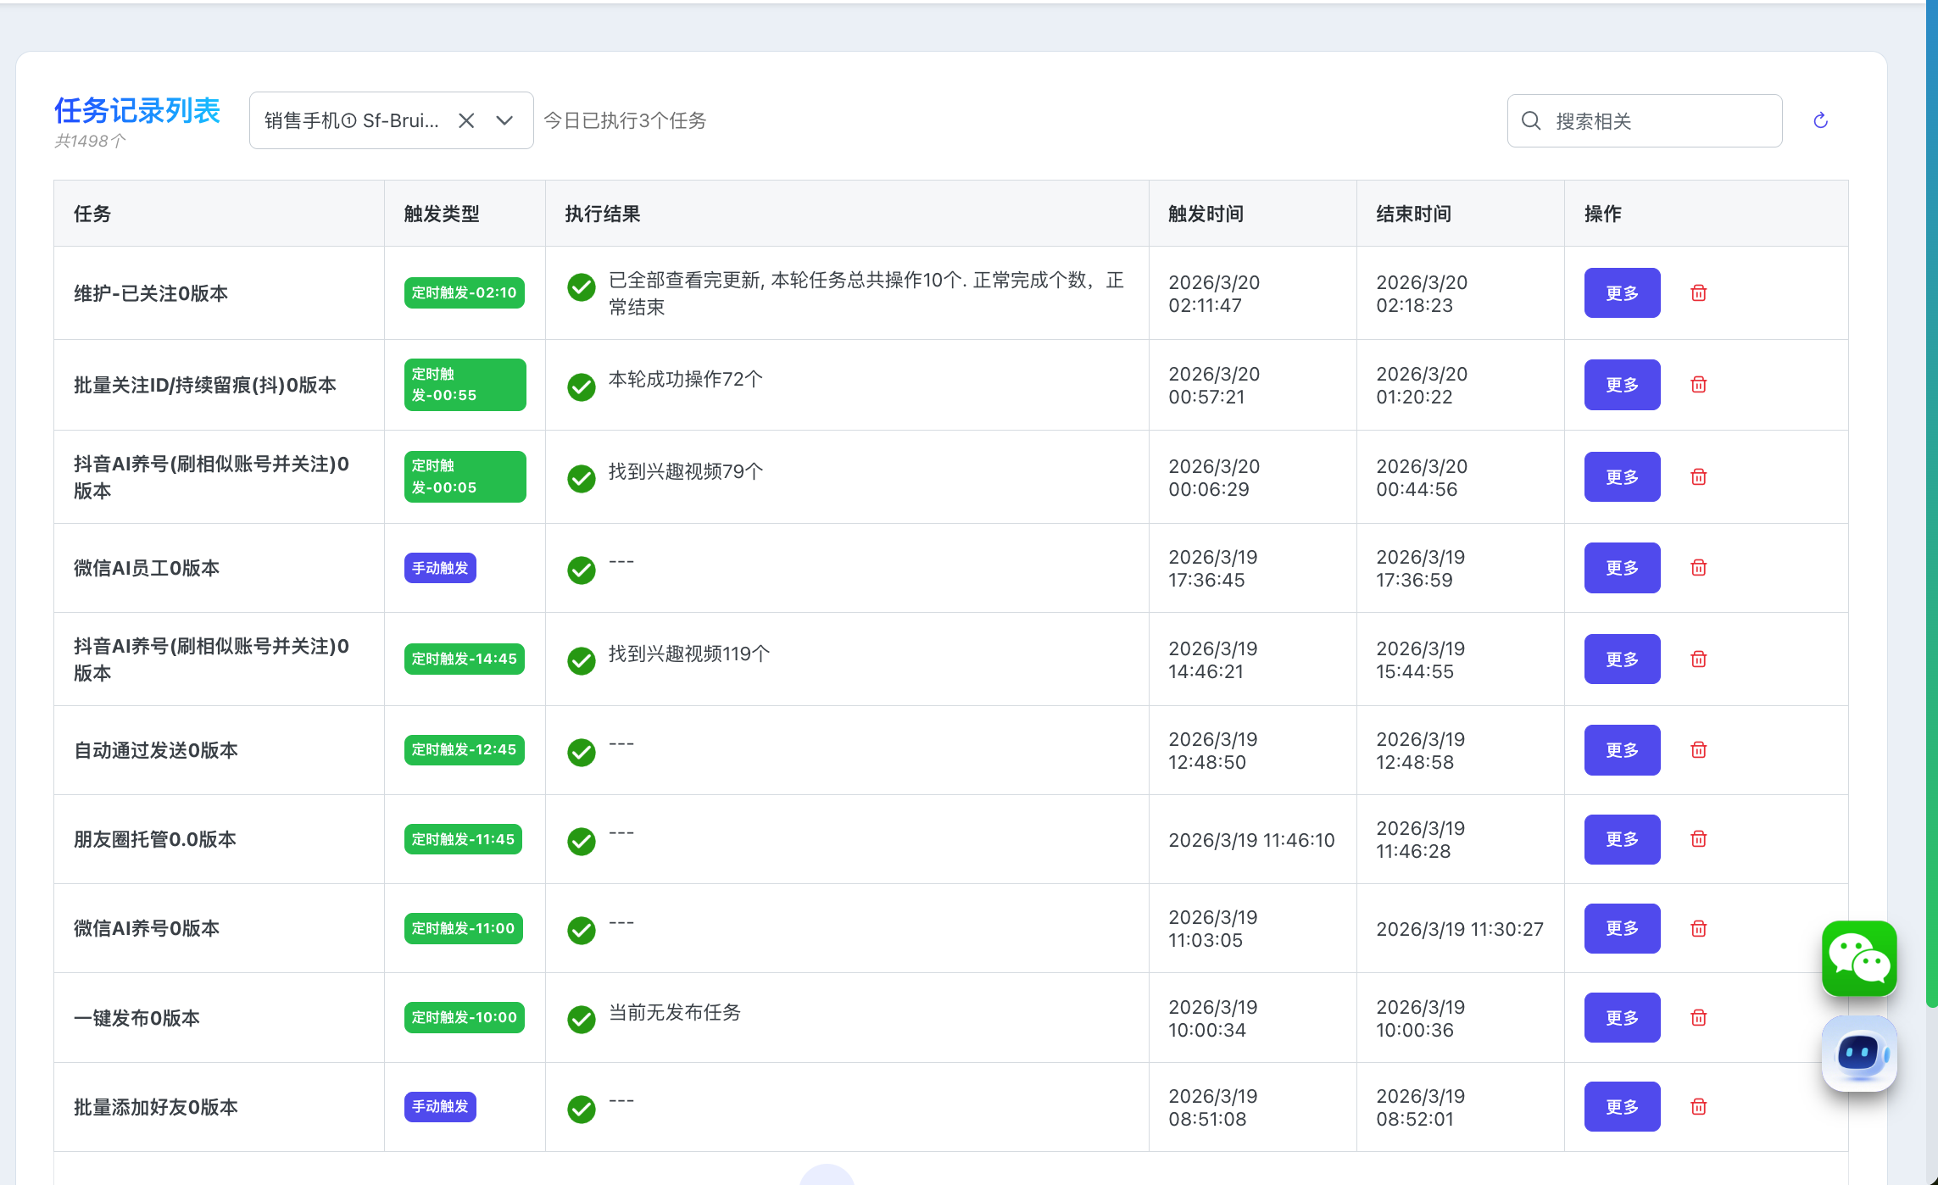Screen dimensions: 1938x1185
Task: Delete the 维护-已关注0版本 task record
Action: point(1698,293)
